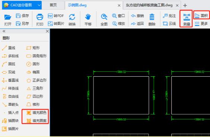Delete selection with the 删除 trash icon
Viewport: 210px width, 137px height.
152,20
